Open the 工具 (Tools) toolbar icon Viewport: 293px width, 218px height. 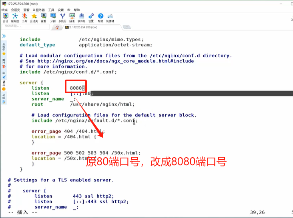pyautogui.click(x=24, y=18)
